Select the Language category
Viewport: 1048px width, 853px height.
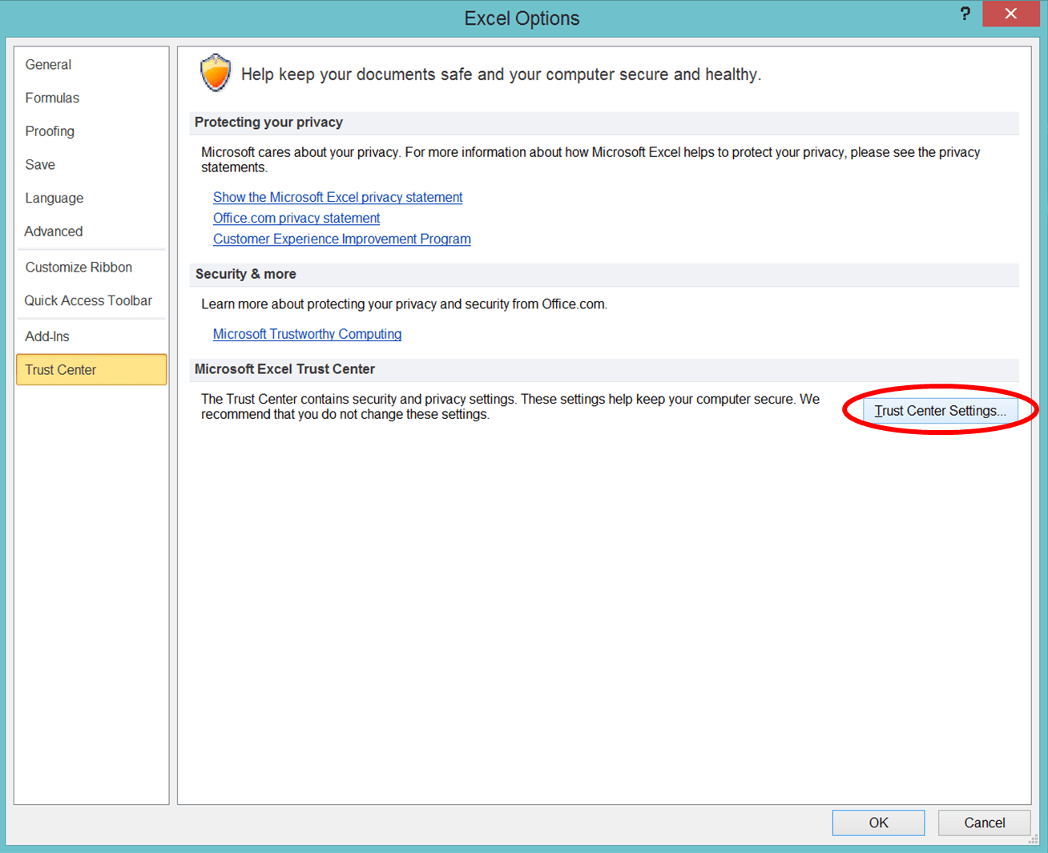[x=91, y=198]
